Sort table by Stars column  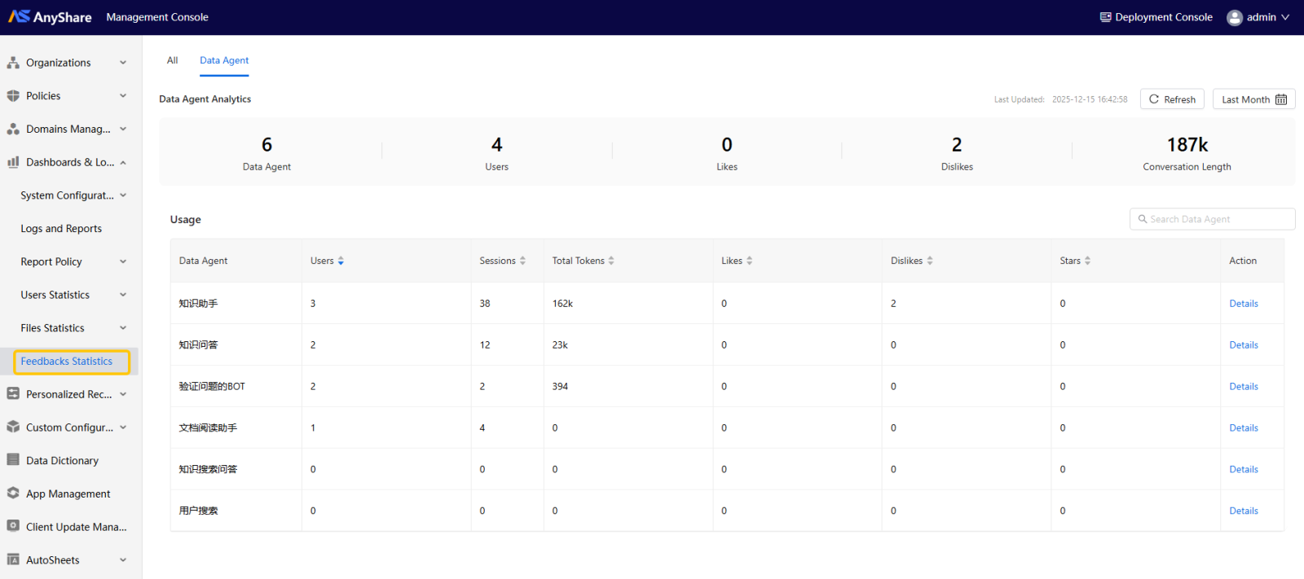1087,261
